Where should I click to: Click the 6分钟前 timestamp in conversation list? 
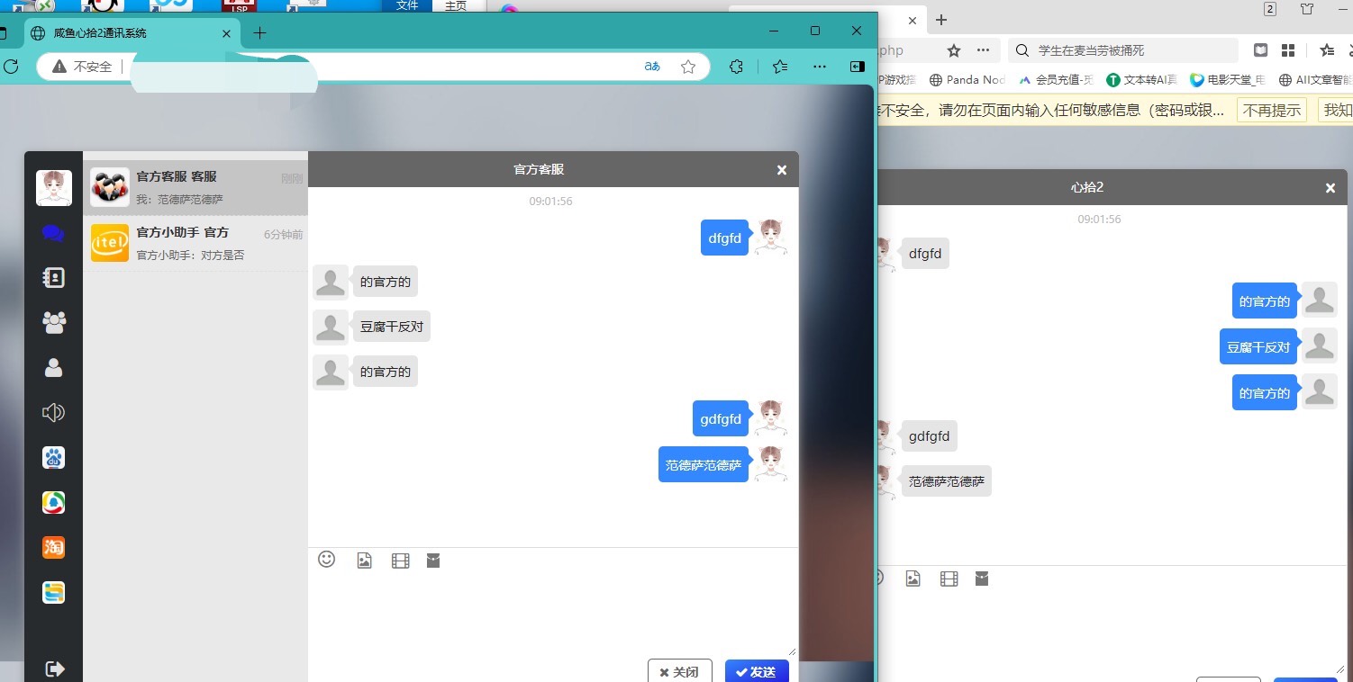pyautogui.click(x=283, y=235)
